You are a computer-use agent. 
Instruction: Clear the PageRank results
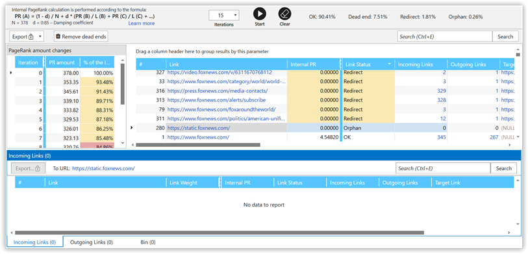tap(284, 14)
